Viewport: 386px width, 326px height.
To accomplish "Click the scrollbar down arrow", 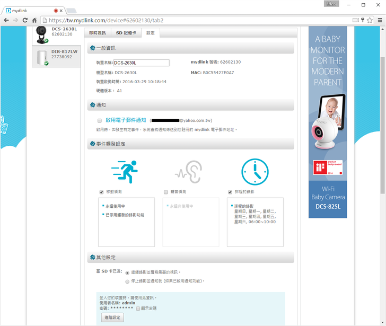I will point(382,322).
